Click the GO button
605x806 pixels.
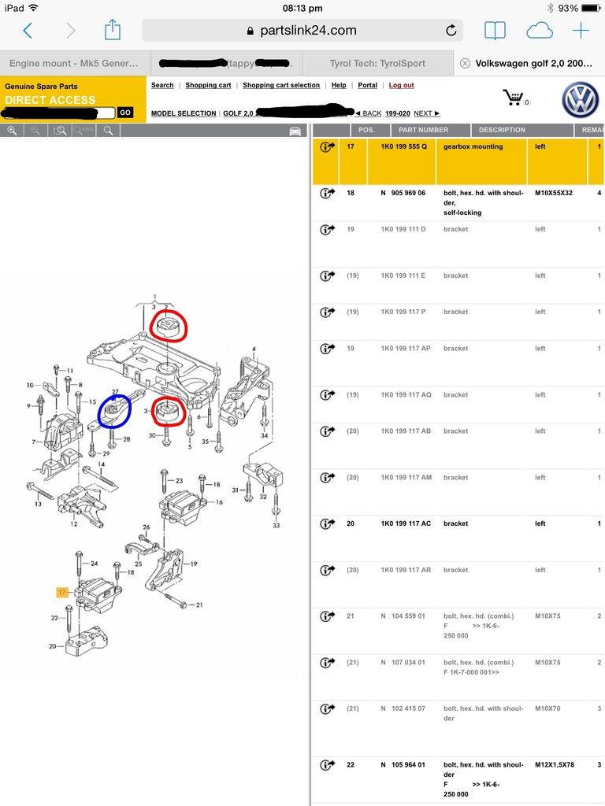click(x=125, y=113)
